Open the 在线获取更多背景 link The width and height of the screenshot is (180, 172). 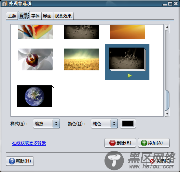(29, 143)
